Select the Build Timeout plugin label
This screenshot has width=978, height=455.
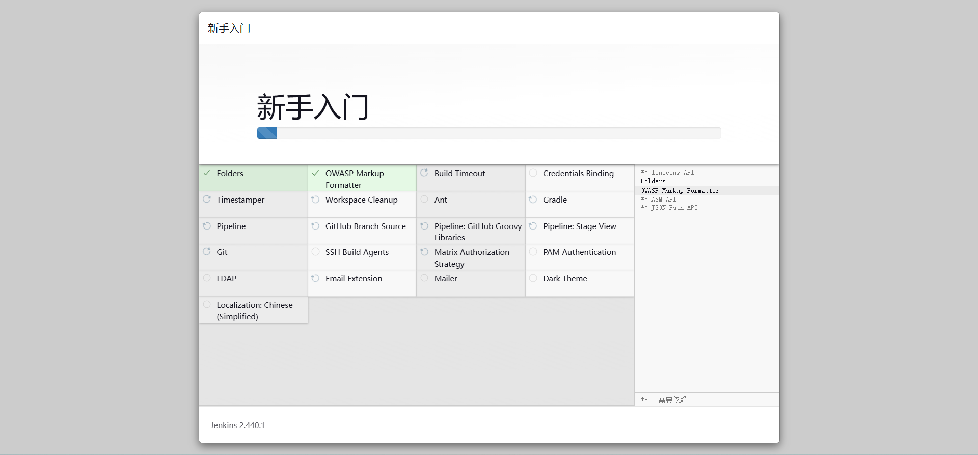[459, 174]
